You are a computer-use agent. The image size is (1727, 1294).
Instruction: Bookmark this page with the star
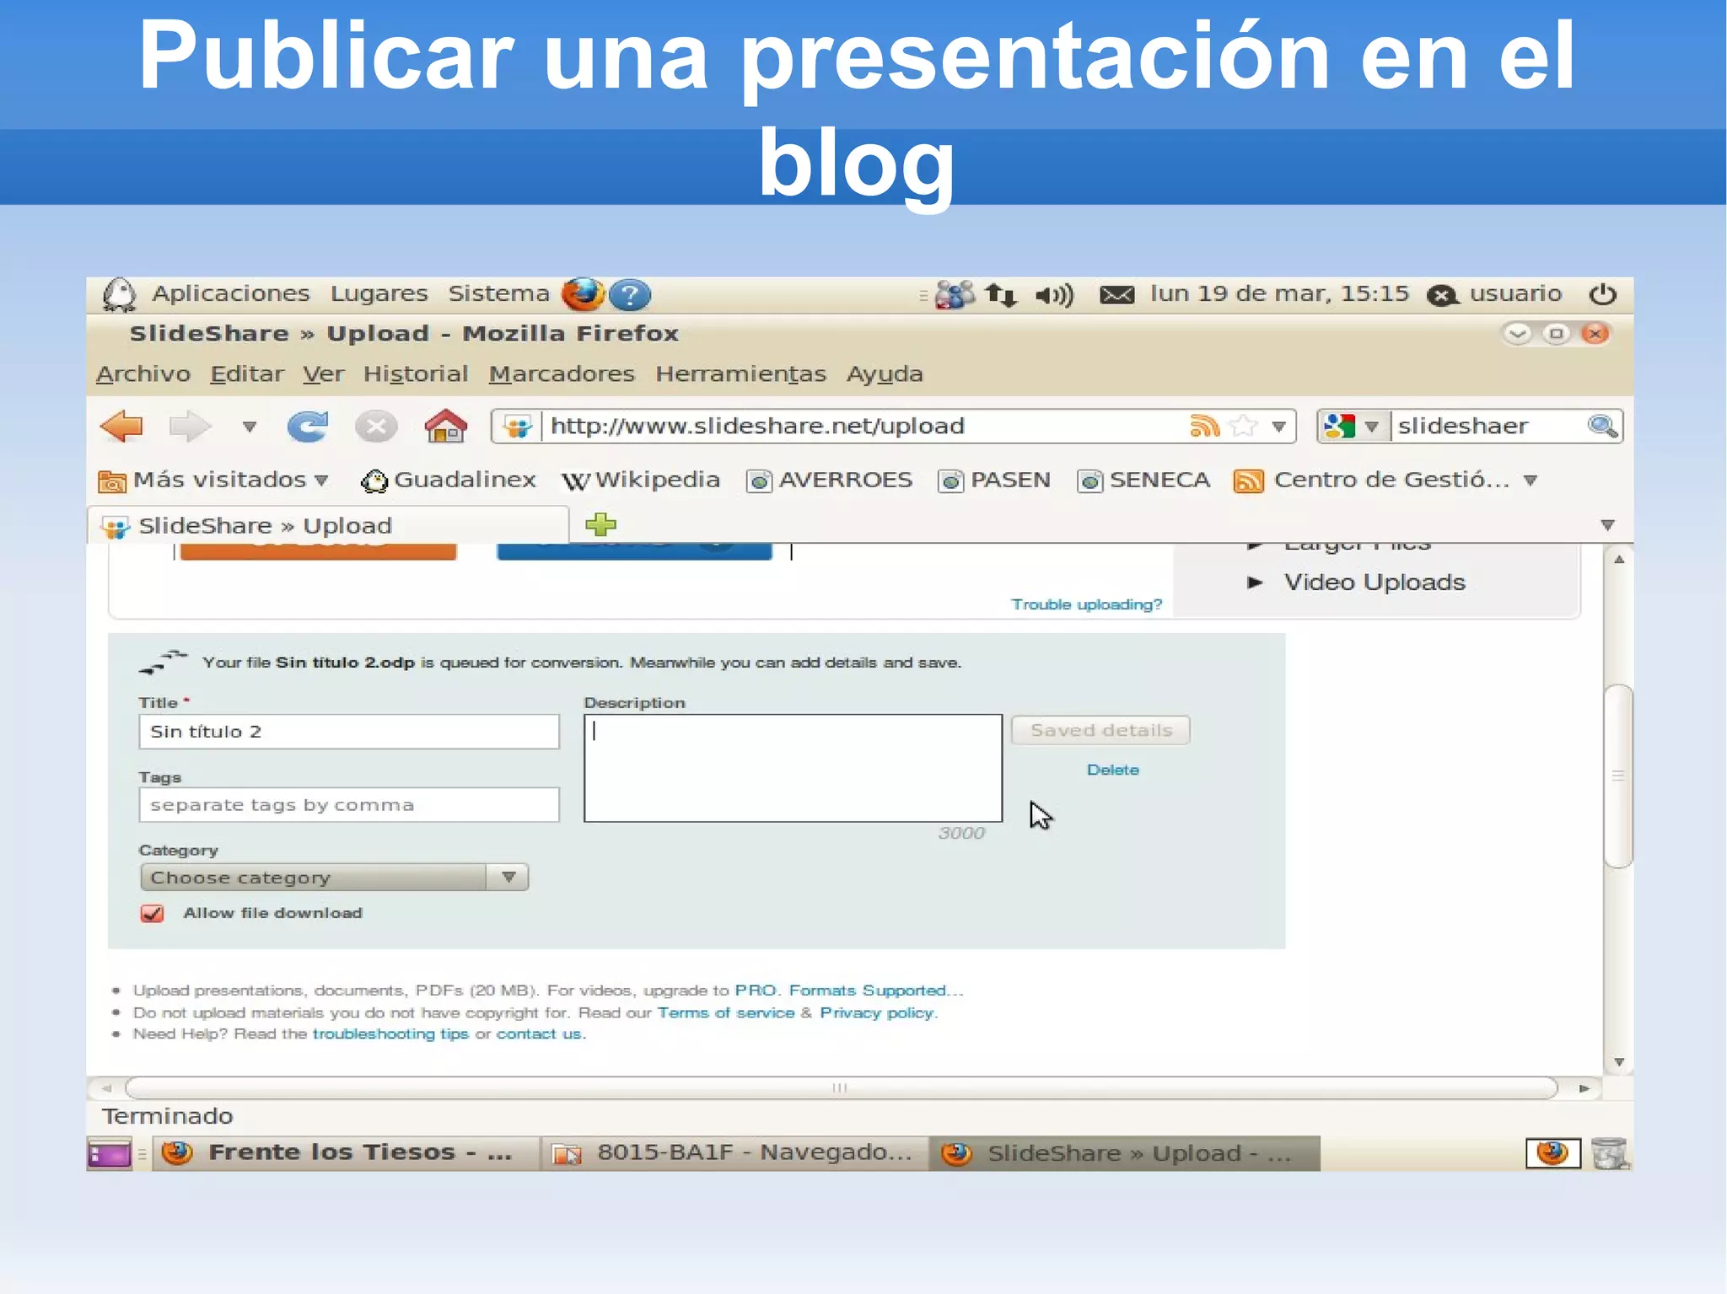pos(1243,426)
